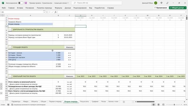The height and width of the screenshot is (106, 188).
Task: Open the Главная ribbon tab
Action: (x=11, y=8)
